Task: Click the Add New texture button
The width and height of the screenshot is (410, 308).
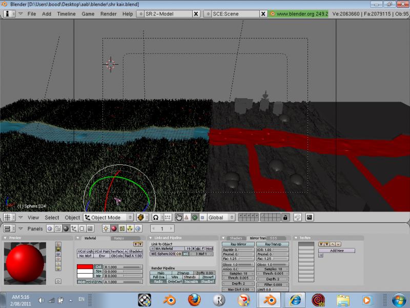Action: point(337,251)
